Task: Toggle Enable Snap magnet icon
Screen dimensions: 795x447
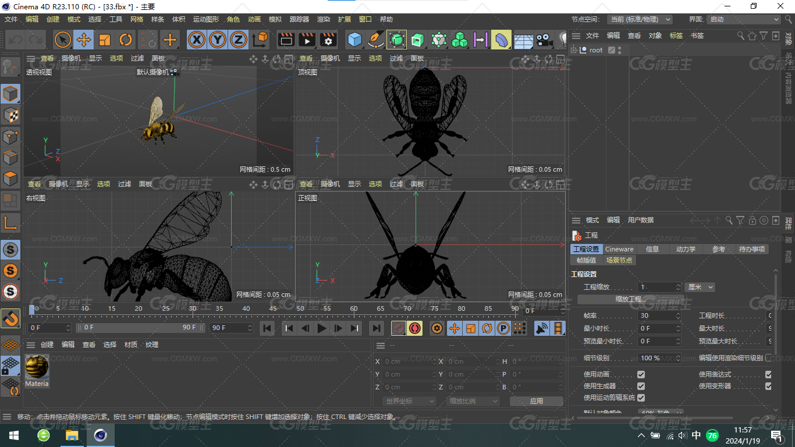Action: click(10, 318)
